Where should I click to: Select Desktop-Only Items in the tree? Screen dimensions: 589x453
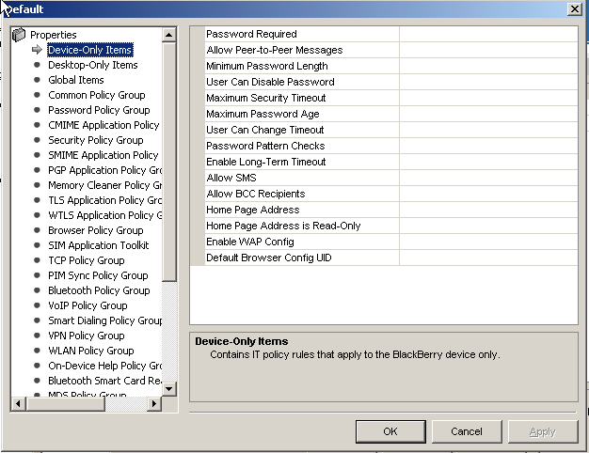coord(93,65)
